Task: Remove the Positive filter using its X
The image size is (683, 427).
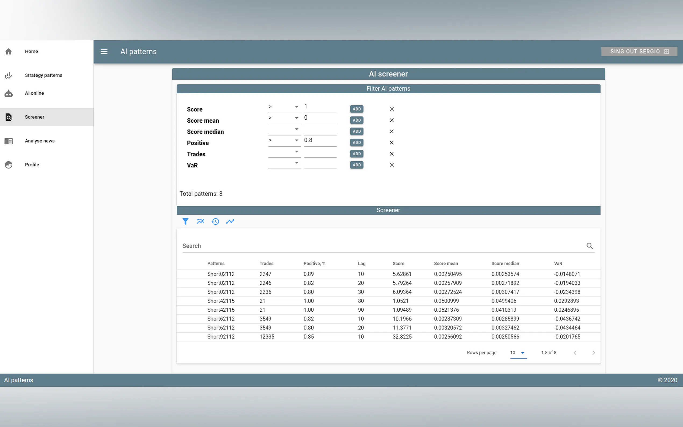Action: pyautogui.click(x=391, y=143)
